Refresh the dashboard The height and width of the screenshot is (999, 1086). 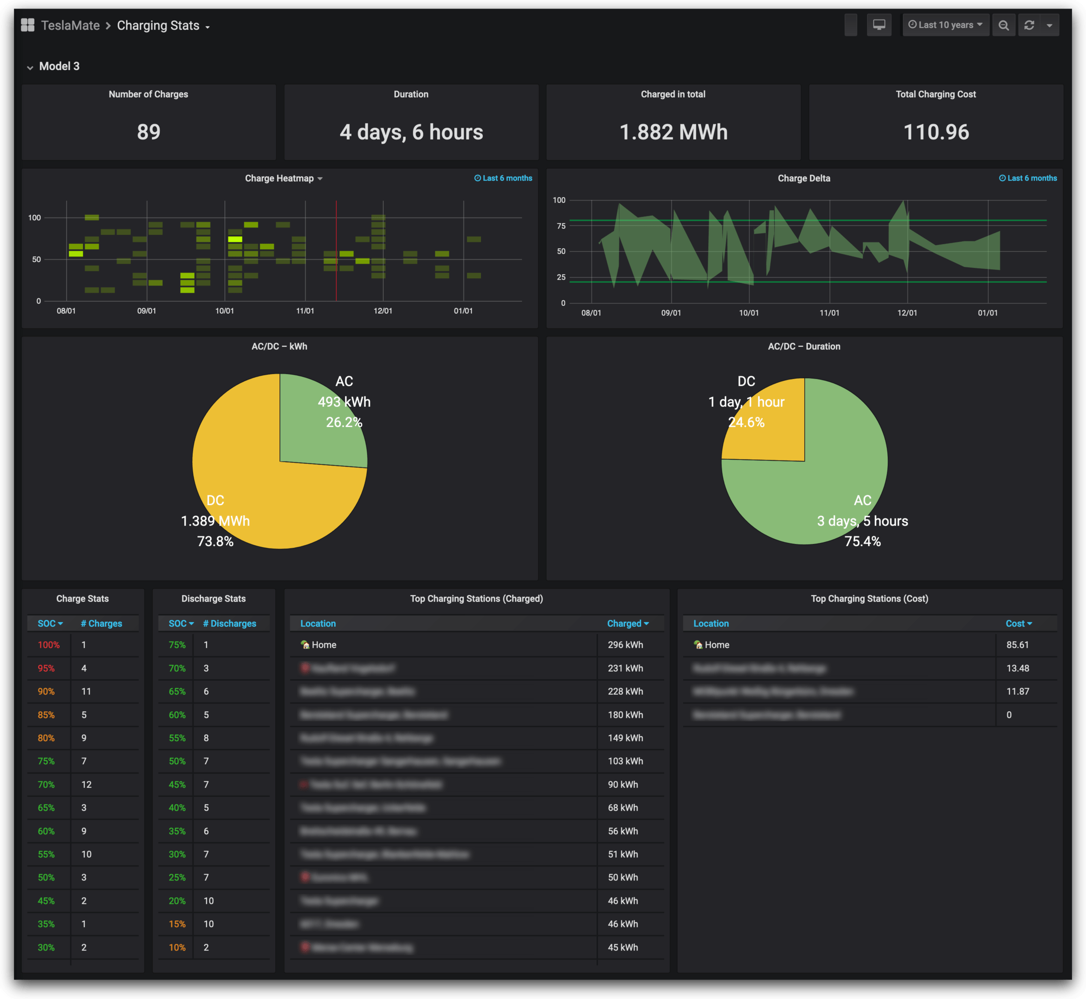point(1029,26)
